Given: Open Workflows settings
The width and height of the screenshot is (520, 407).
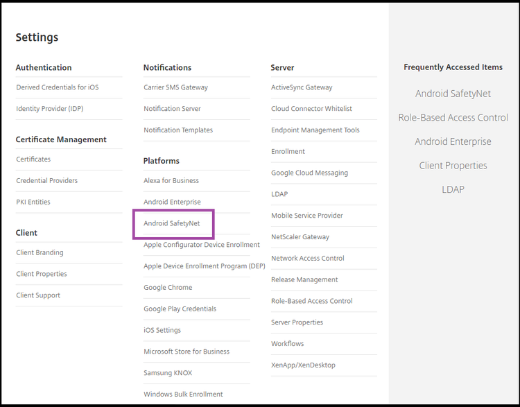Looking at the screenshot, I should (x=288, y=344).
